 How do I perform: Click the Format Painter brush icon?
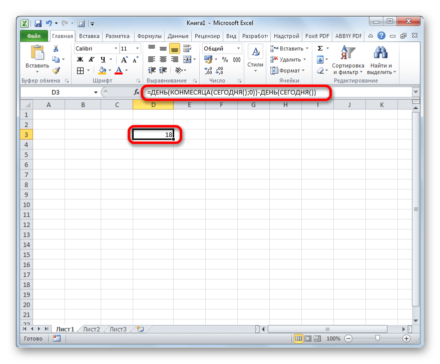[x=57, y=70]
